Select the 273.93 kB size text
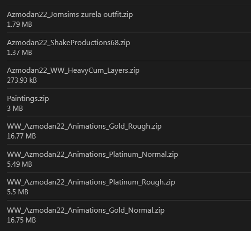The height and width of the screenshot is (231, 251). (22, 80)
